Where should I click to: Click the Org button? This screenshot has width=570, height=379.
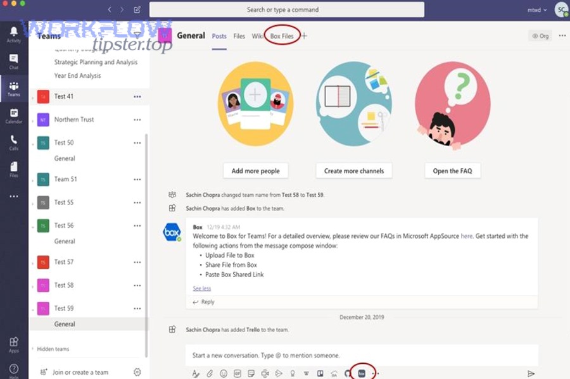[540, 35]
